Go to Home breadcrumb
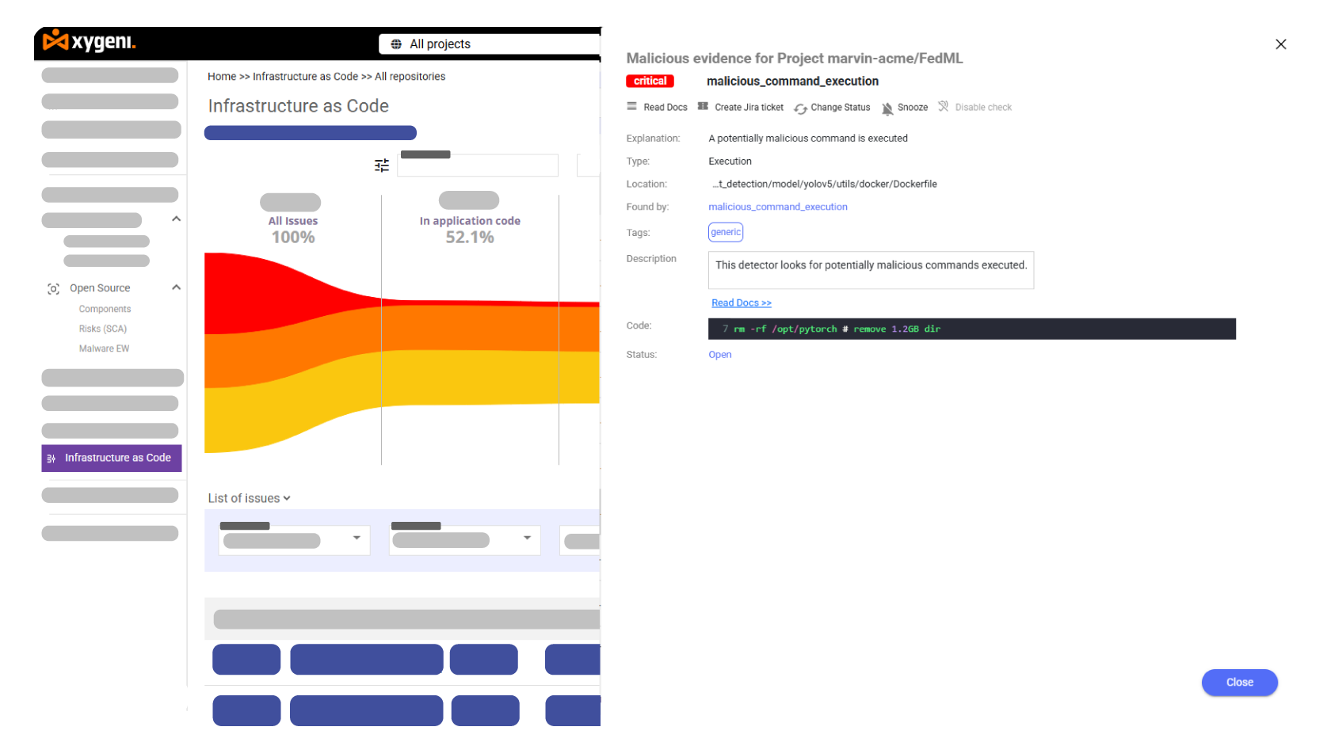The image size is (1331, 742). pyautogui.click(x=222, y=77)
